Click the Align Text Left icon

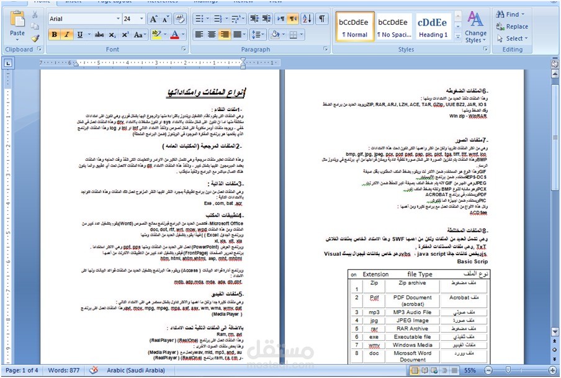pyautogui.click(x=199, y=35)
